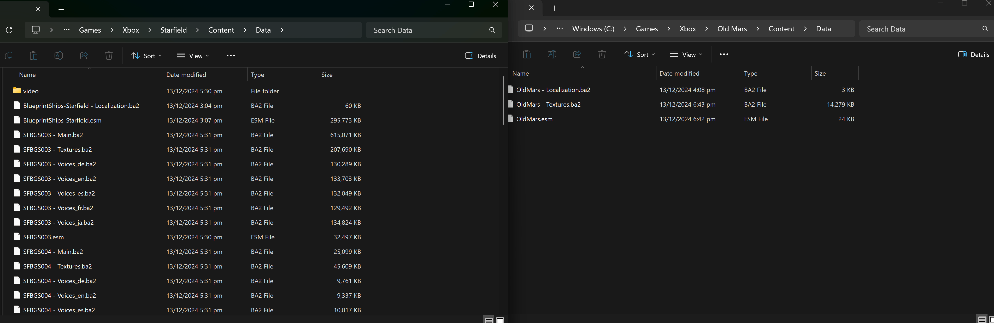Open the Sort dropdown in left window
The height and width of the screenshot is (323, 994).
coord(146,56)
